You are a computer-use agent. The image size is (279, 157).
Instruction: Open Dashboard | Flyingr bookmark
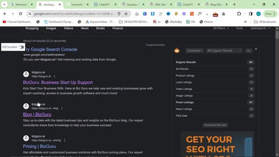(58, 22)
